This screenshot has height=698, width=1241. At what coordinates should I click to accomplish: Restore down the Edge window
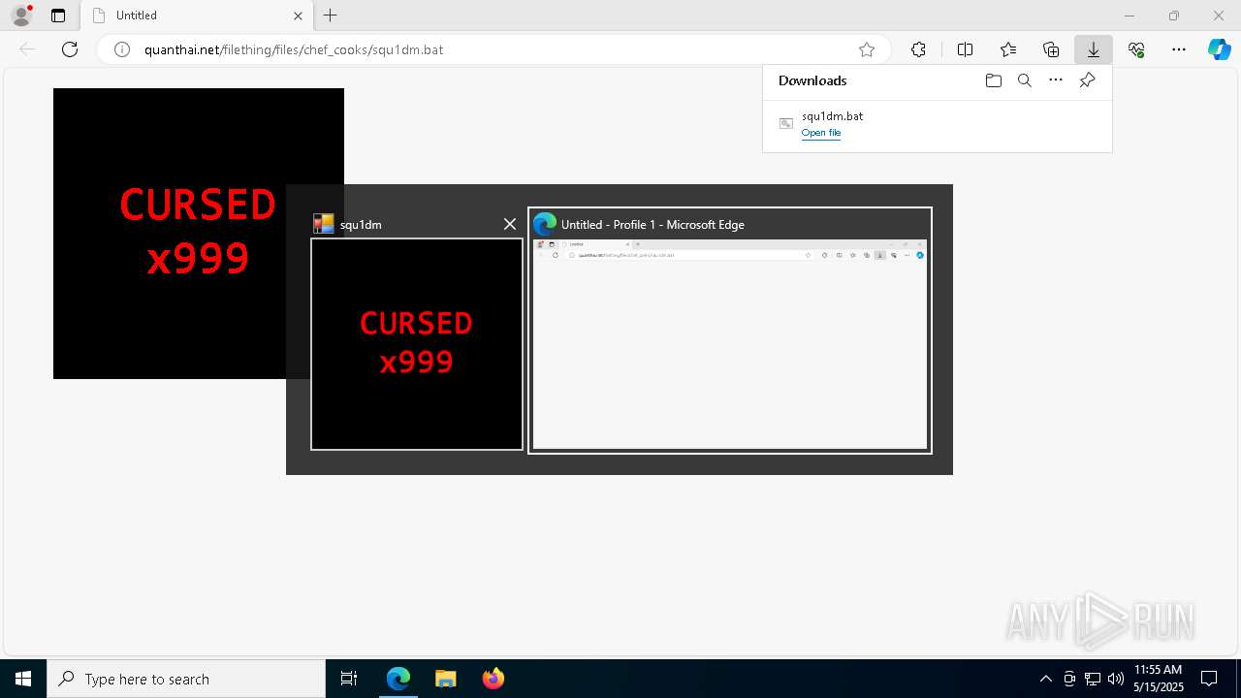(1174, 16)
